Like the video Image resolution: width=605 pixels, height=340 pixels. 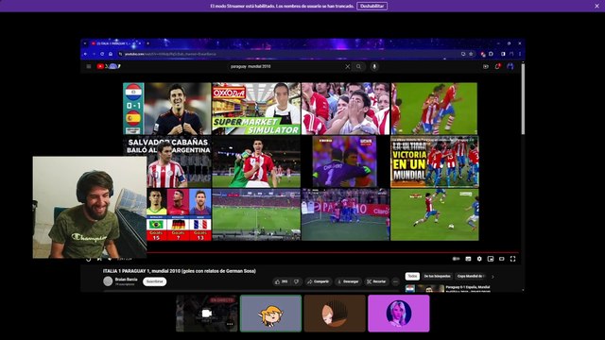282,281
